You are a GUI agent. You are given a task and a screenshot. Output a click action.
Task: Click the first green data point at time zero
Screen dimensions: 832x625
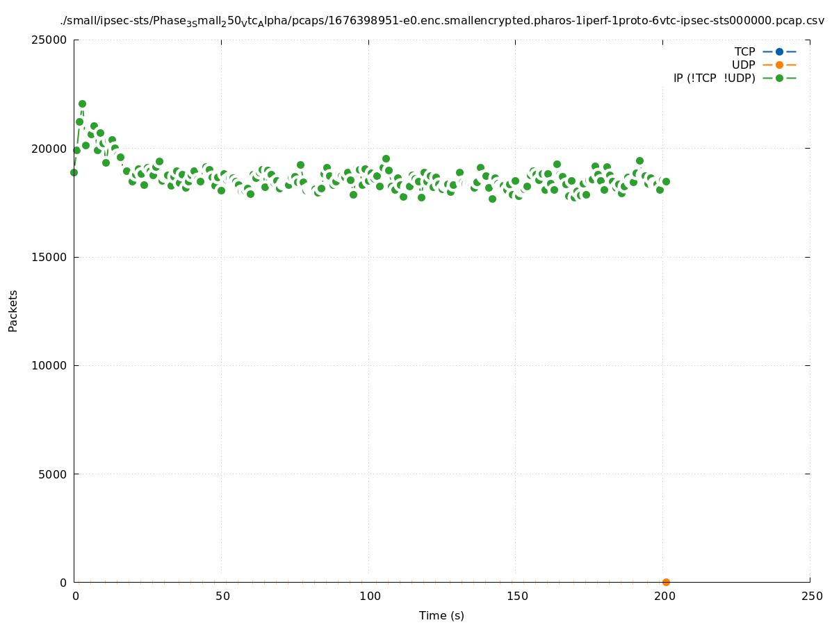pos(74,172)
